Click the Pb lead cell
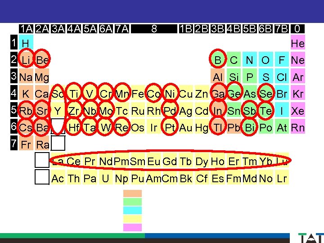Screen dimensions: 324x243 (234, 126)
